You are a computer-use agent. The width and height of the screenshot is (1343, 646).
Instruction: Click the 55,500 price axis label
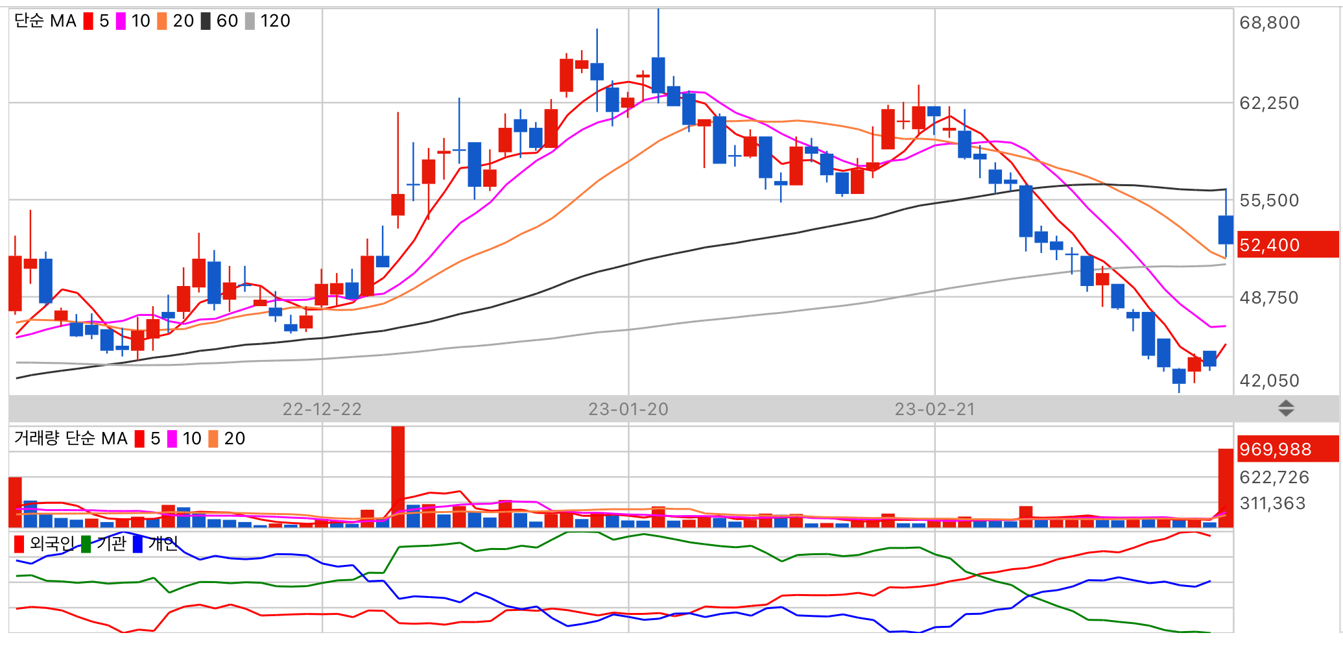pos(1270,200)
